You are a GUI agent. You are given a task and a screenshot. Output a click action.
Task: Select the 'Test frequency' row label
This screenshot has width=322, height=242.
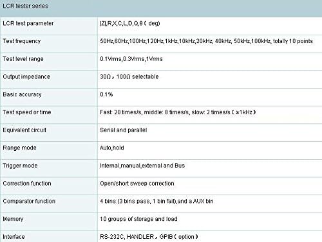[22, 41]
